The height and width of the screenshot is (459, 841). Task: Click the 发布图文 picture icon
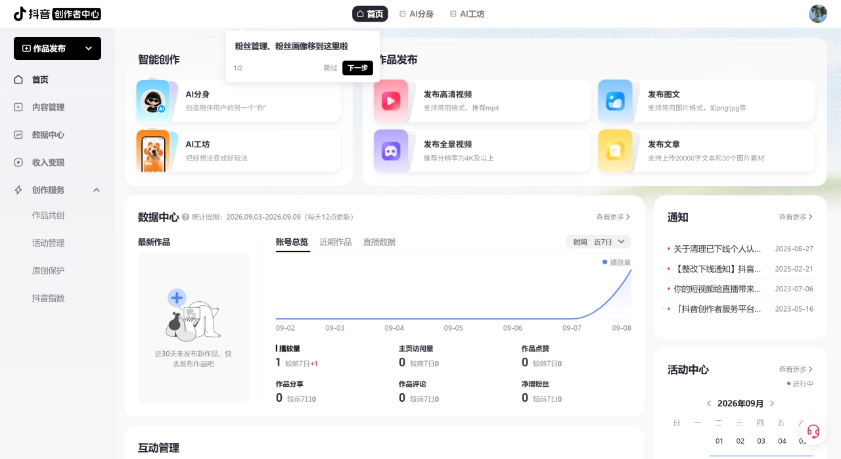coord(615,101)
